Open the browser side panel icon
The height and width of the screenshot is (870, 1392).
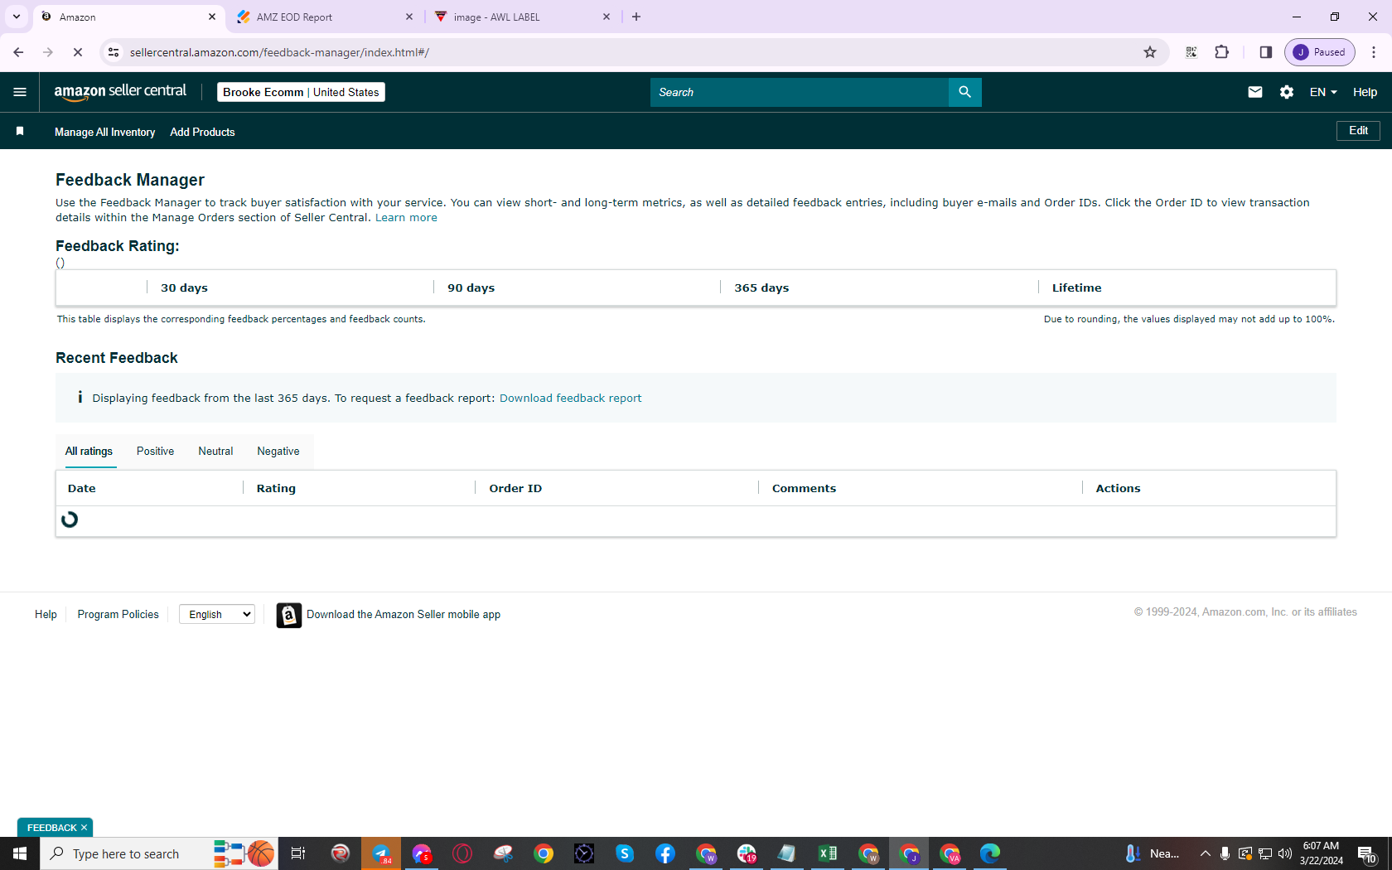click(1265, 52)
